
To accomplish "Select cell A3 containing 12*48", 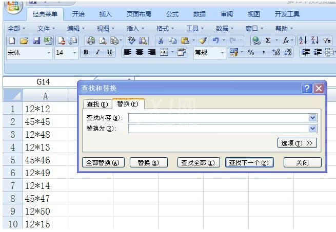I will click(x=45, y=134).
